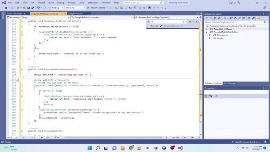Open the Analyze menu
270x152 pixels.
(71, 3)
